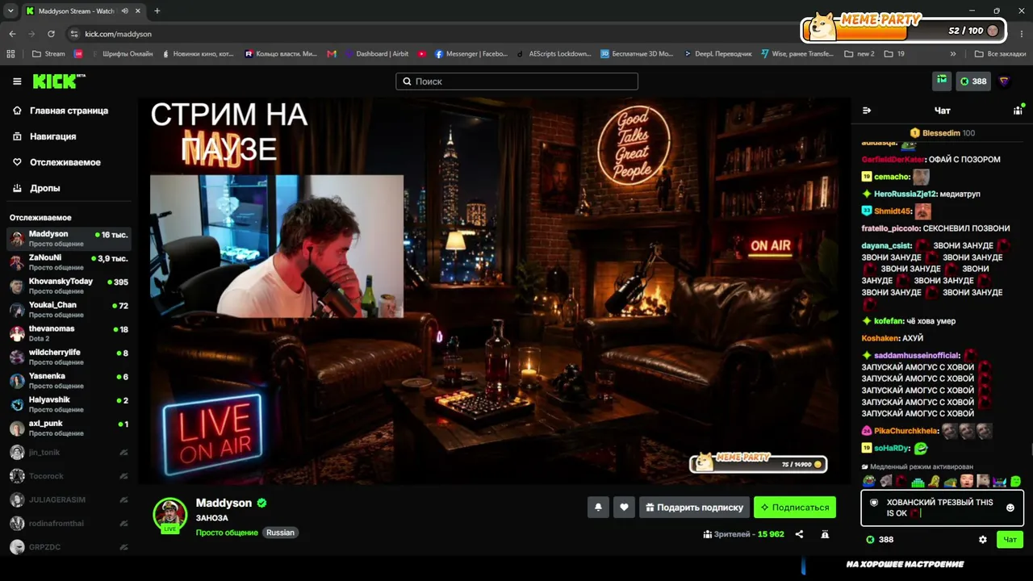This screenshot has height=581, width=1033.
Task: Open the user profile avatar menu
Action: pos(1004,81)
